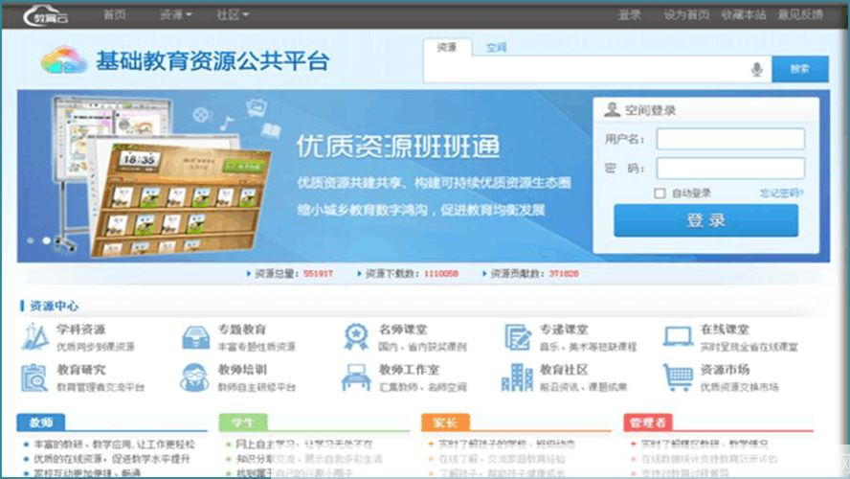Open the 专题教育 title link
Viewport: 850px width, 479px height.
click(x=242, y=330)
